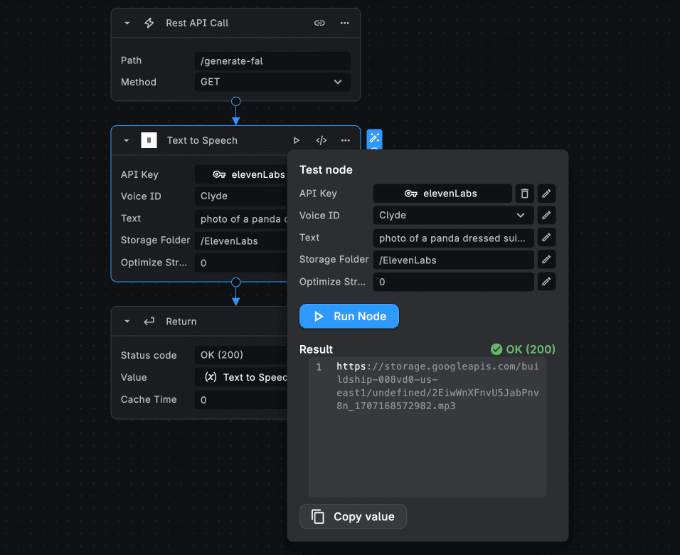Collapse the Return node

[127, 322]
